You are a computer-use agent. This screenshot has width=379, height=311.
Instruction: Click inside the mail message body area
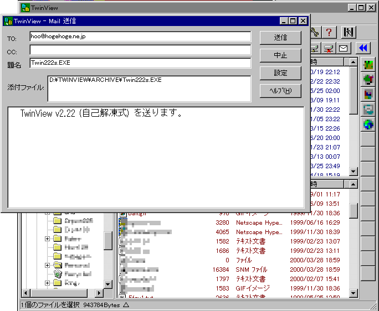pos(156,157)
